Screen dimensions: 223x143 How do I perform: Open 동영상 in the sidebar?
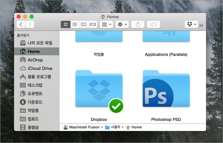point(37,127)
